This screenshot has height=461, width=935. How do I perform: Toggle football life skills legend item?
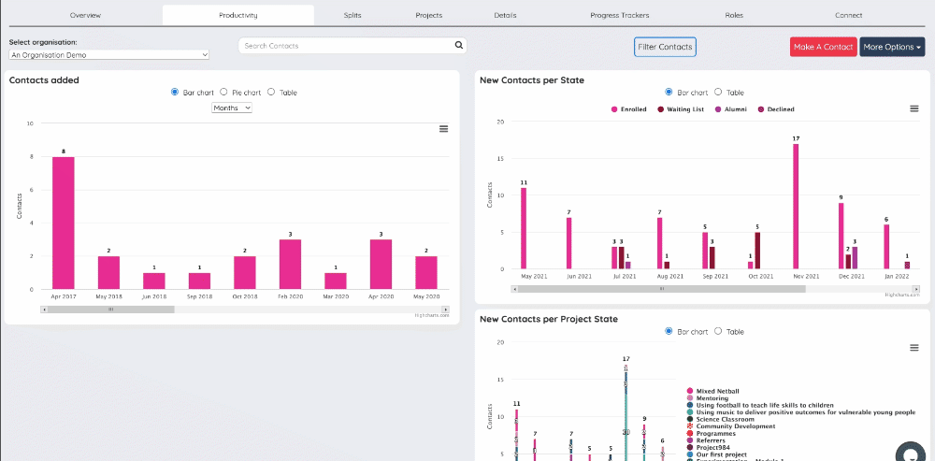pos(760,406)
